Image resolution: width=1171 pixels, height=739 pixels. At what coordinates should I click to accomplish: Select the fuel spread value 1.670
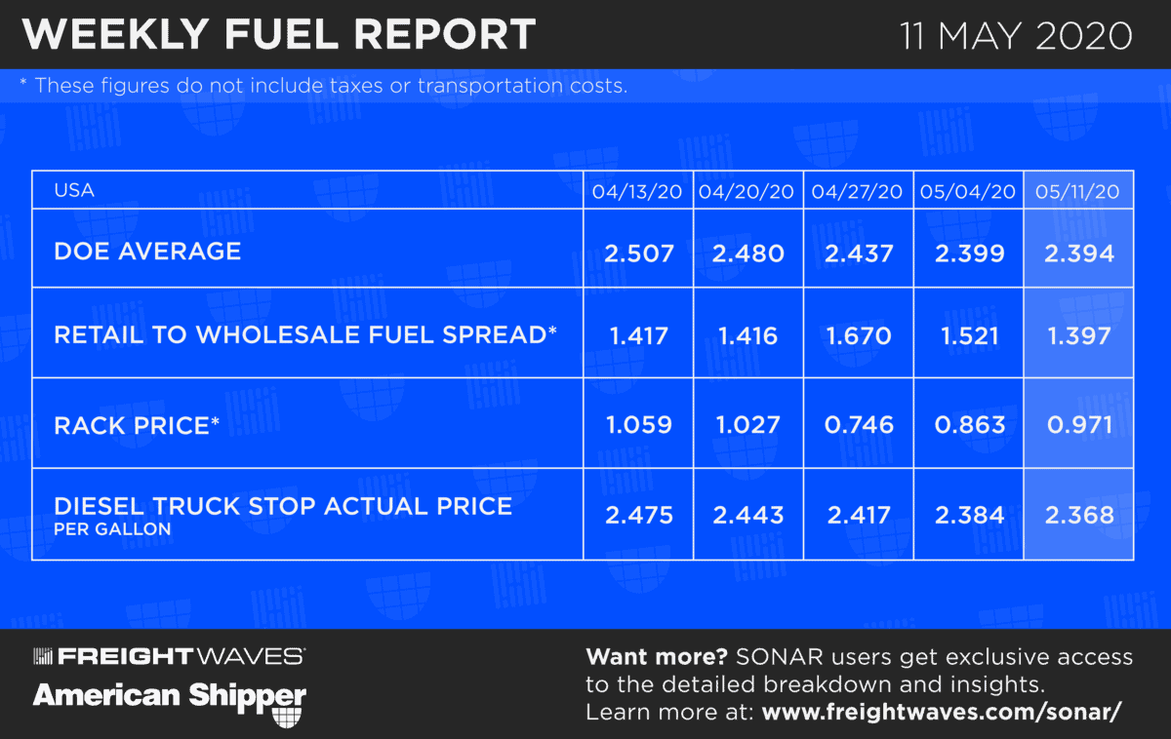tap(858, 336)
